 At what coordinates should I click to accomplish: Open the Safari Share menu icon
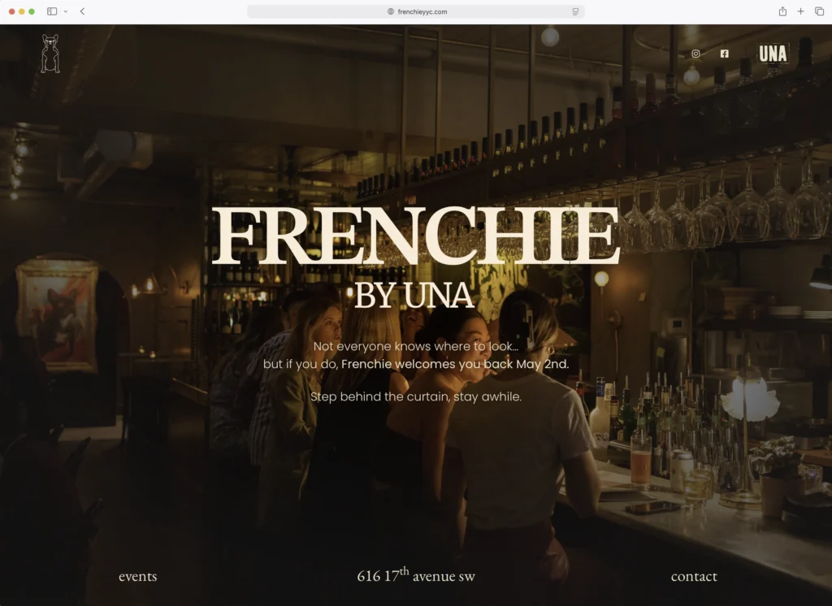(x=782, y=11)
